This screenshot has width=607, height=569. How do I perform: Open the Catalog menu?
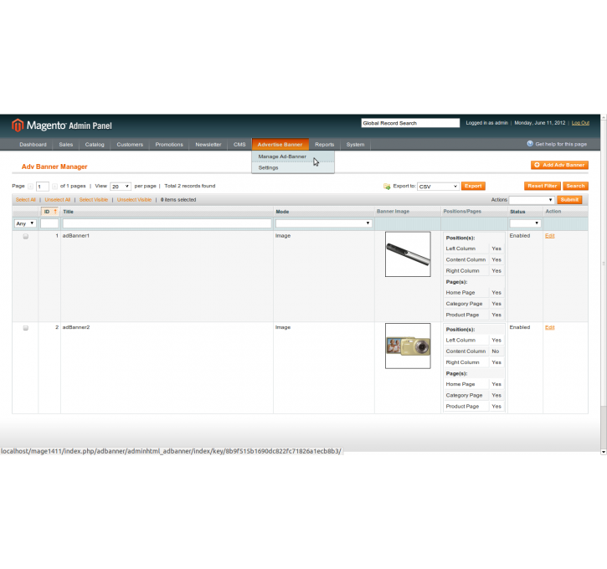point(95,144)
